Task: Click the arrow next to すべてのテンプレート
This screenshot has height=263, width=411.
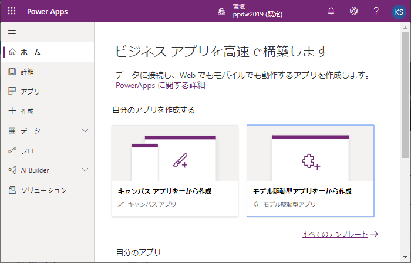Action: 375,234
